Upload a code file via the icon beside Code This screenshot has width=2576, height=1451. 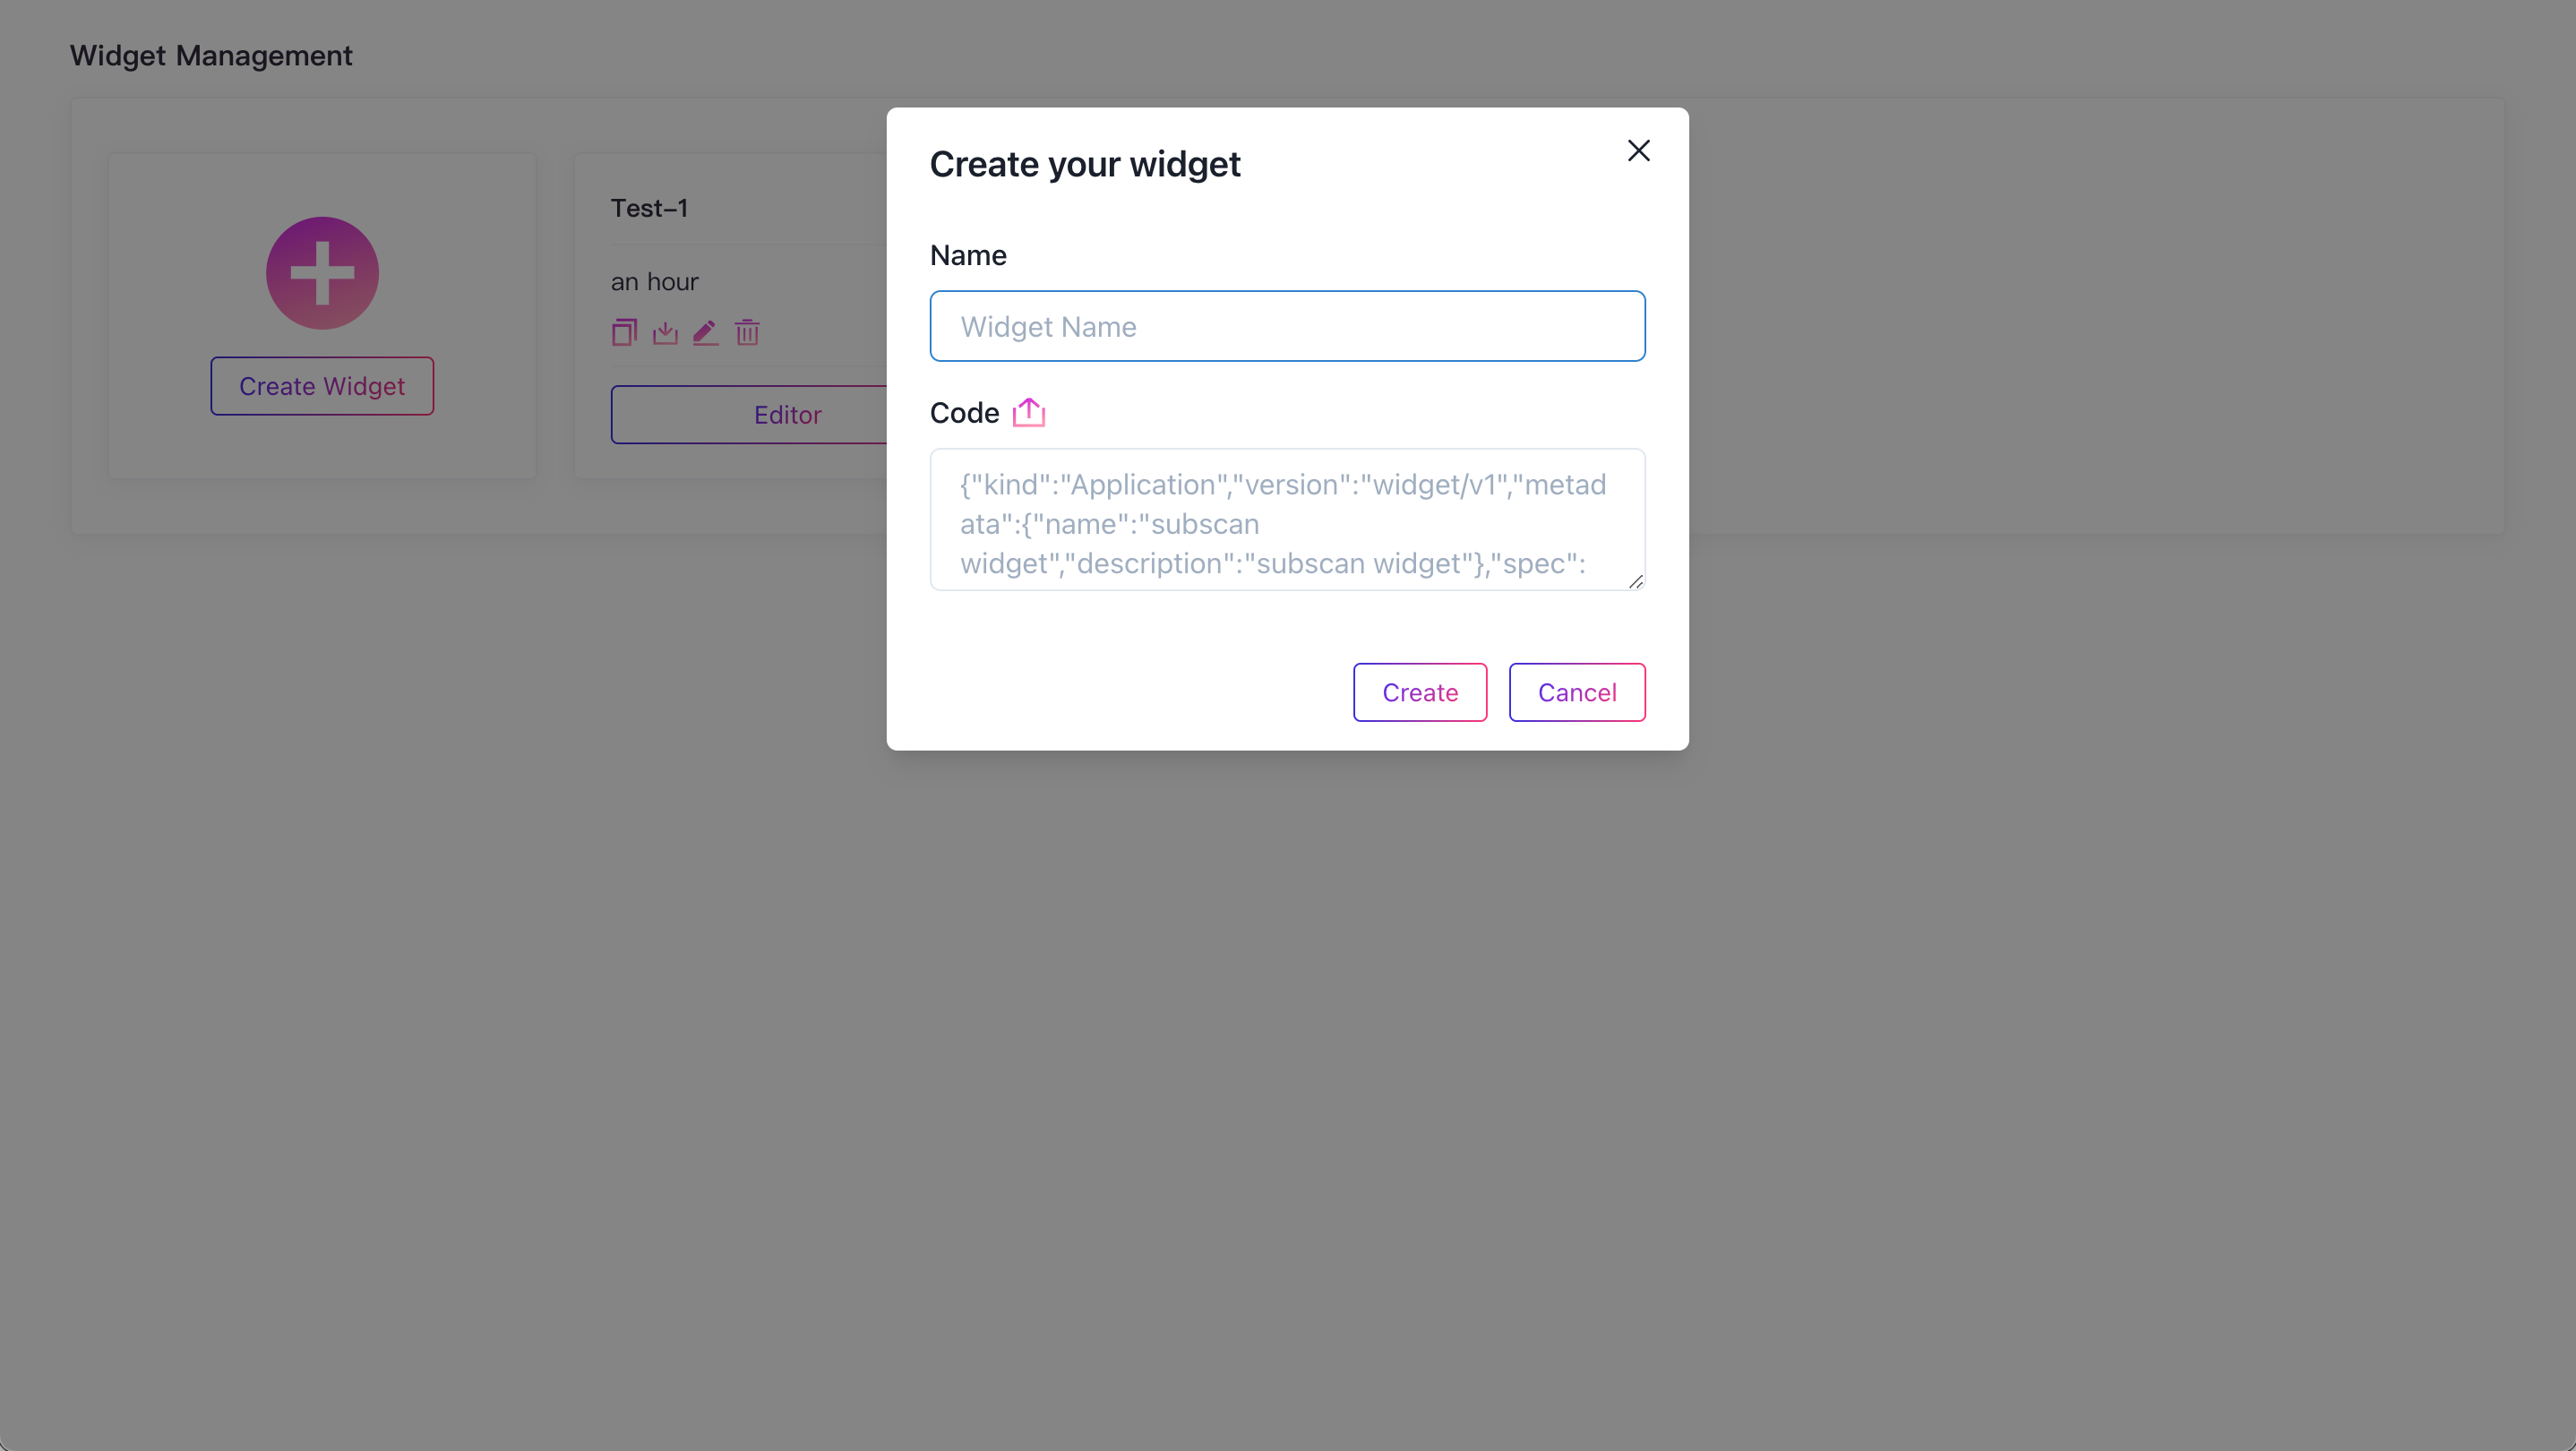1028,412
